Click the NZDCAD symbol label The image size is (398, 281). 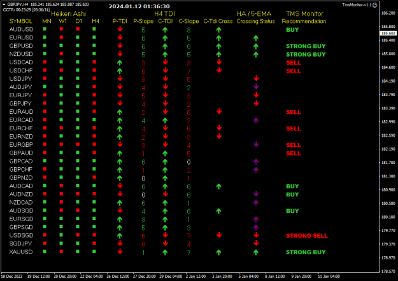point(21,202)
